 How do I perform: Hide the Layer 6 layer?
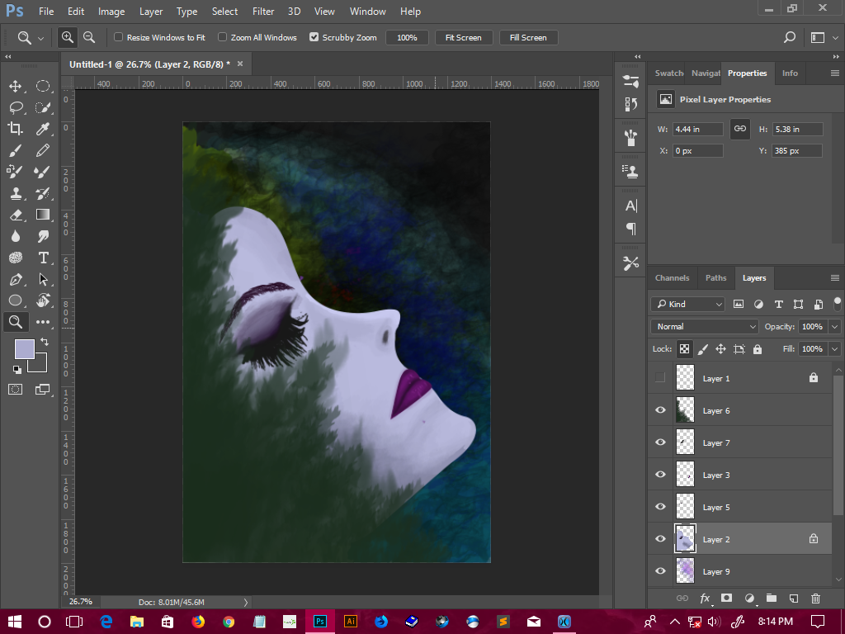660,410
